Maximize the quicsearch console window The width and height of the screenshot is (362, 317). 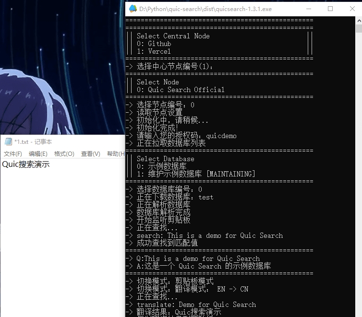(330, 9)
